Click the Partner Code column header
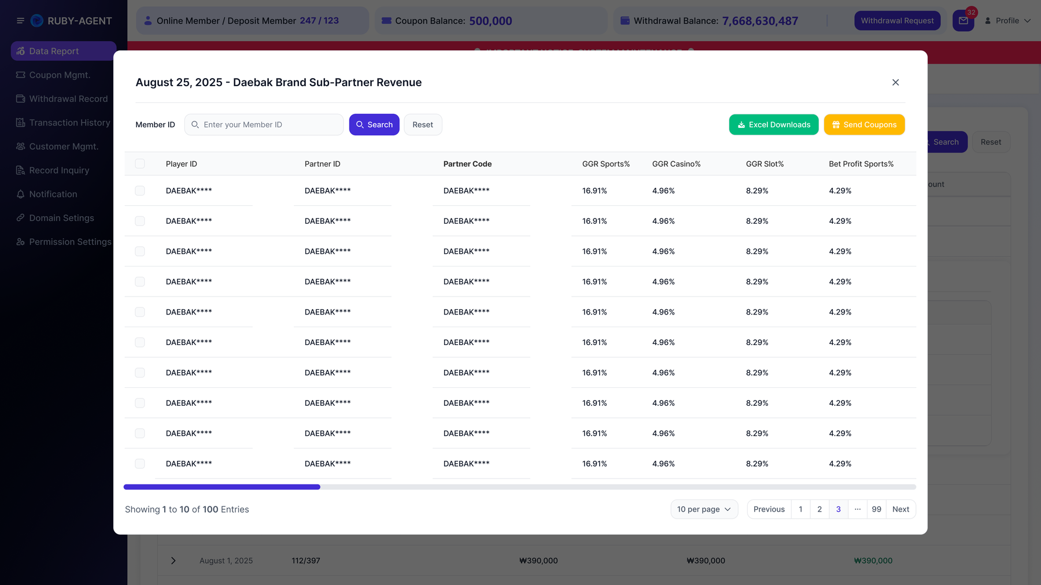 coord(467,164)
